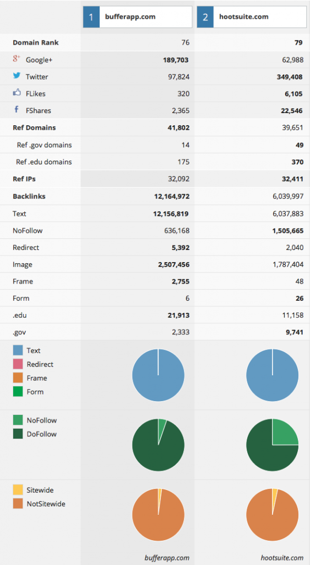The height and width of the screenshot is (565, 310).
Task: Click the Form legend color swatch
Action: (x=18, y=391)
